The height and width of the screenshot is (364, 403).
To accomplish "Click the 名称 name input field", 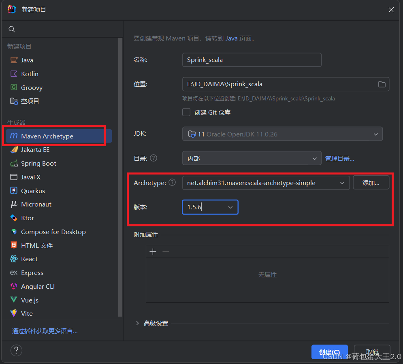I will [252, 60].
